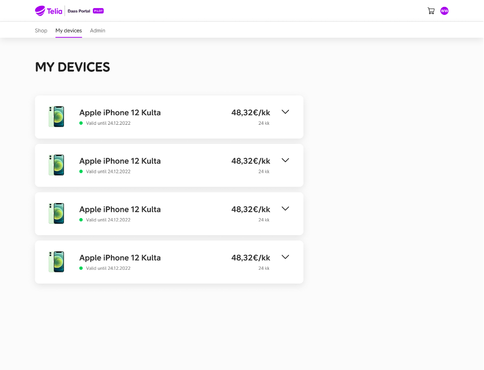
Task: Click green status dot on fourth device
Action: tap(81, 268)
